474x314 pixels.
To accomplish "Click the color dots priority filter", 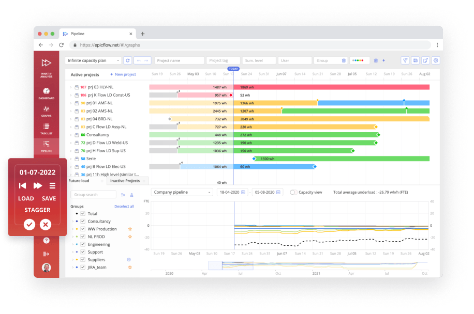I will (359, 60).
